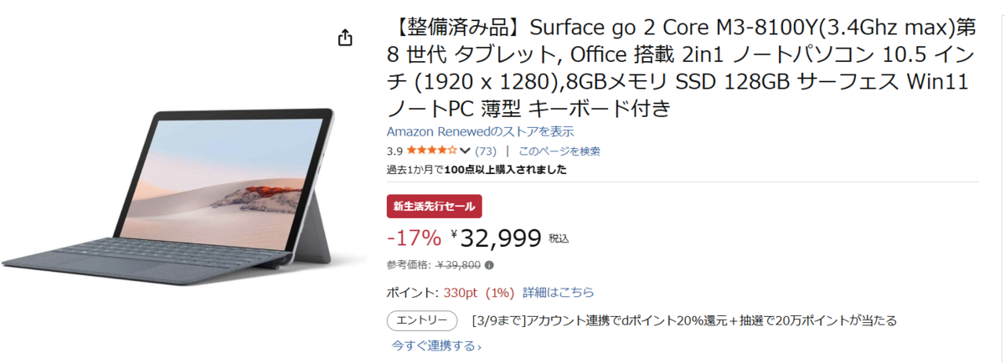Click the 330pt (1%) points text

click(478, 292)
